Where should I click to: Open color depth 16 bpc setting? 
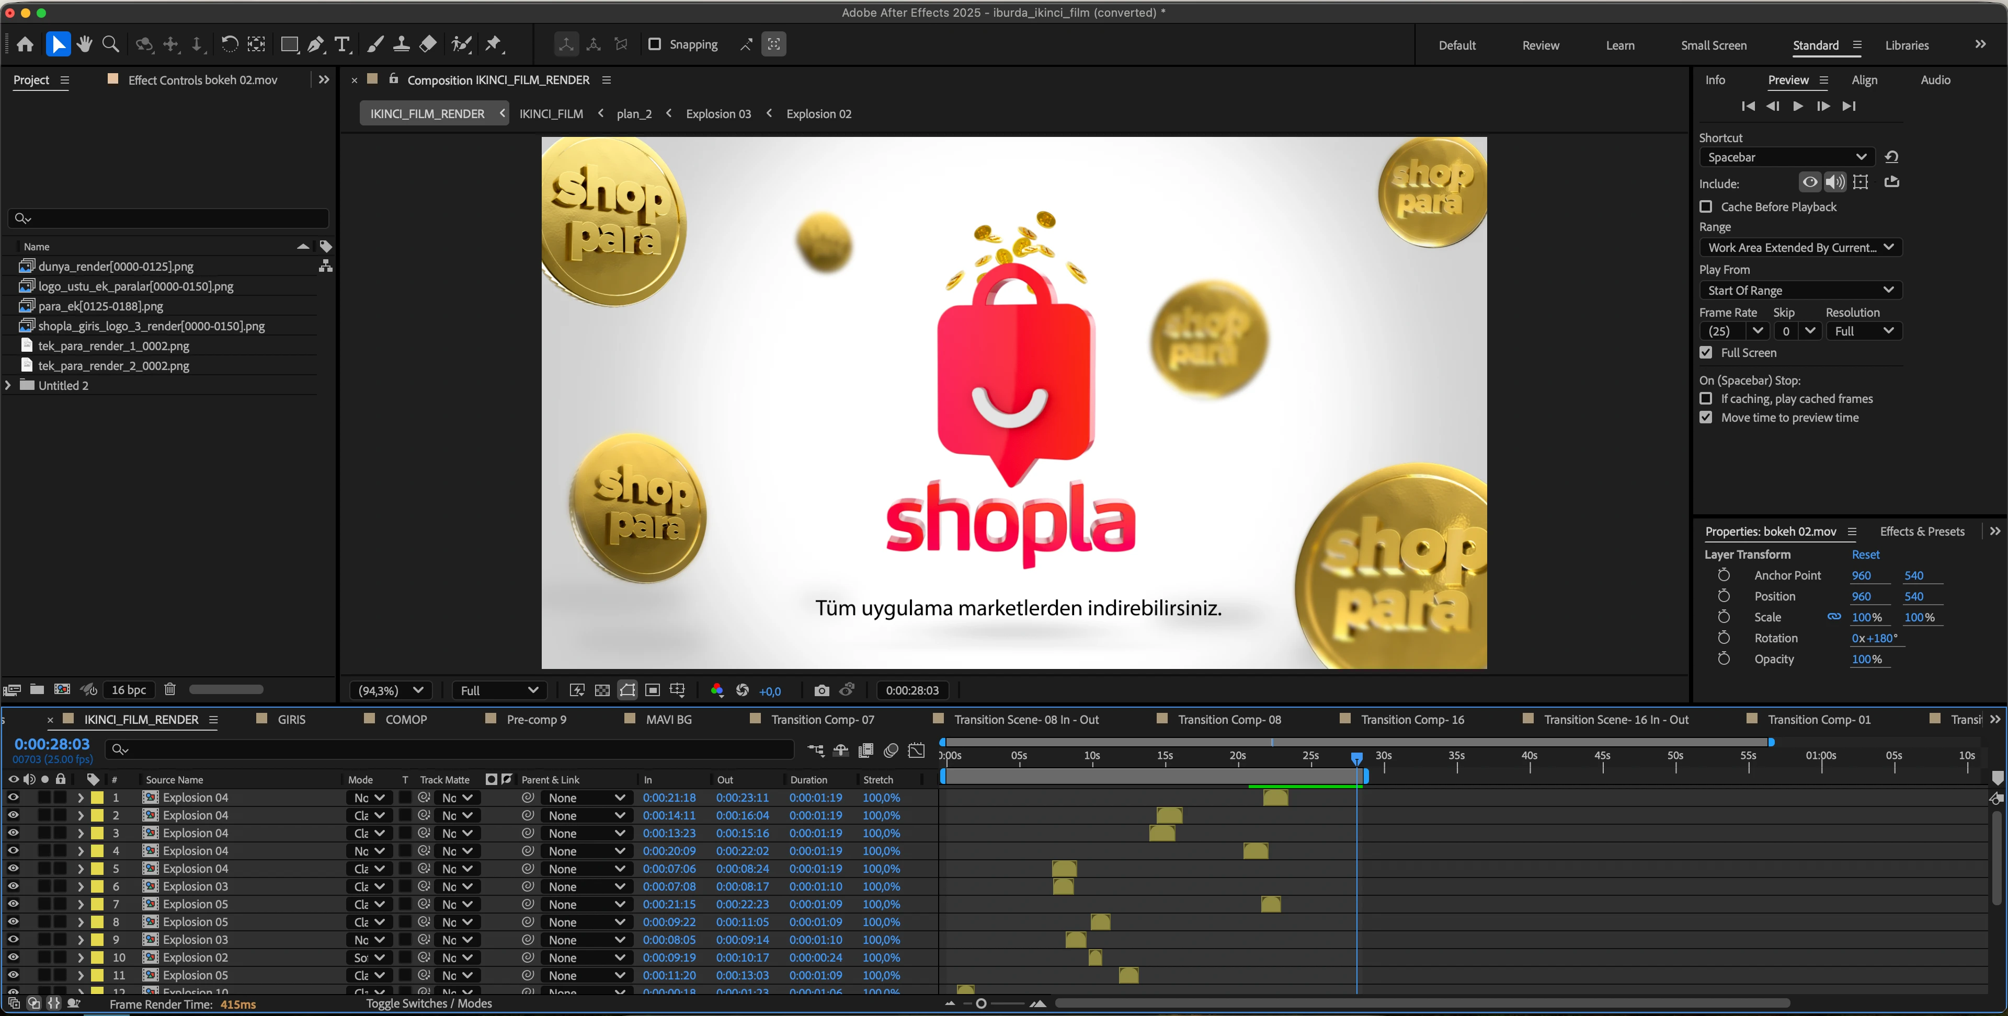(x=129, y=689)
